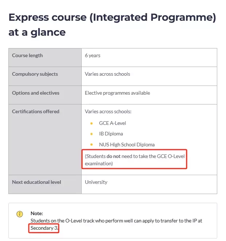226x241 pixels.
Task: Click the yellow bullet next to IB Diploma
Action: coord(91,134)
